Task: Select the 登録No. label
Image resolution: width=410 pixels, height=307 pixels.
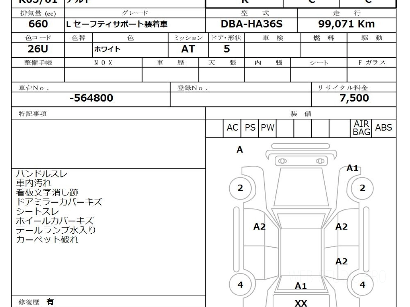Action: [193, 88]
